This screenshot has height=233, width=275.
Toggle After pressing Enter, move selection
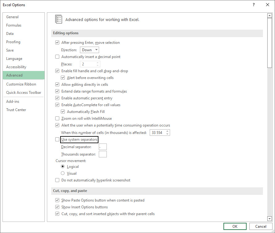point(57,42)
